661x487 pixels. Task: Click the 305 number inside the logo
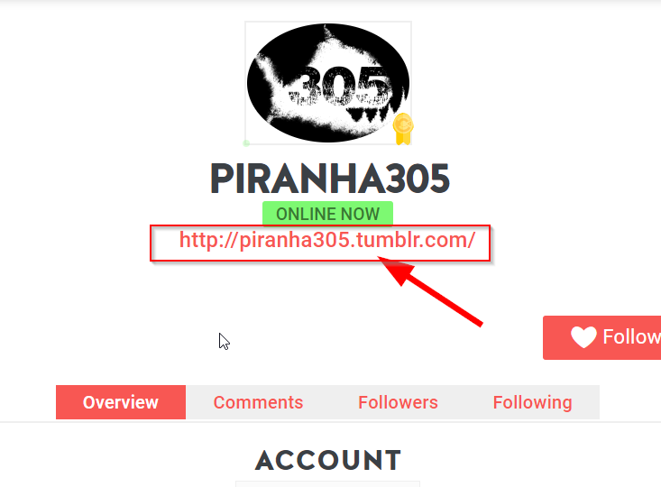pos(339,86)
